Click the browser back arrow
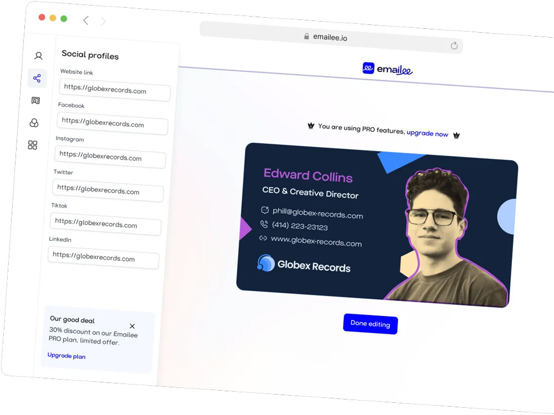 point(86,20)
